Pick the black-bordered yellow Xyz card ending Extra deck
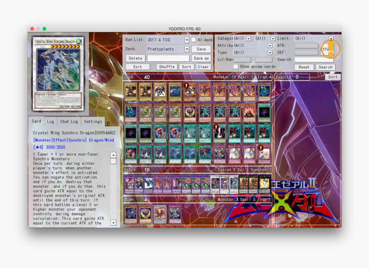369x268 pixels. pos(264,184)
